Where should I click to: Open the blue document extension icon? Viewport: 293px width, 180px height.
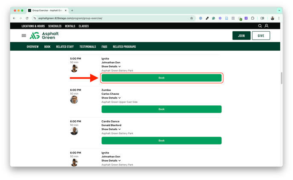(227, 18)
